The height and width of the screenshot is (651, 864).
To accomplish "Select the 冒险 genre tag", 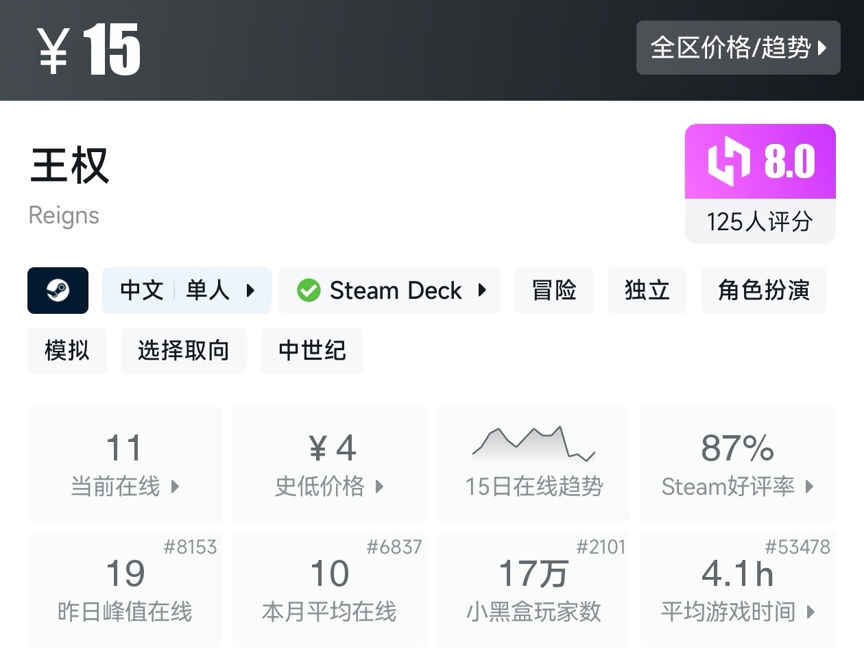I will click(x=553, y=291).
